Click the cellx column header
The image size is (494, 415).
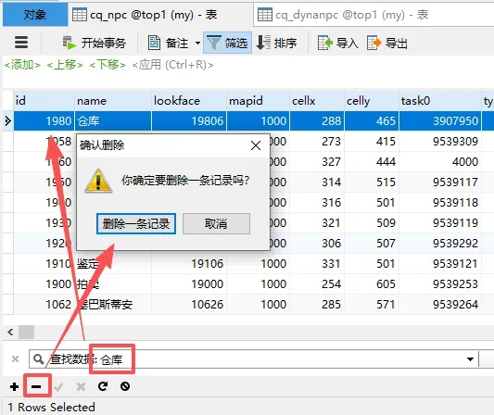point(317,101)
